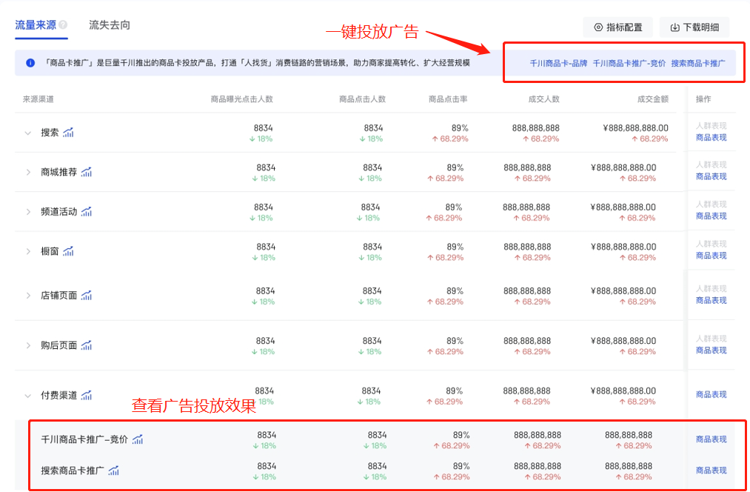Open 商品表现 for the 频道活动 row

(x=712, y=216)
